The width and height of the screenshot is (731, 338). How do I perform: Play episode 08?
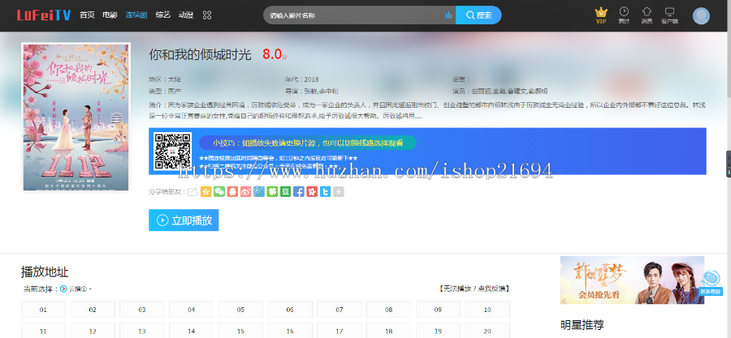389,310
